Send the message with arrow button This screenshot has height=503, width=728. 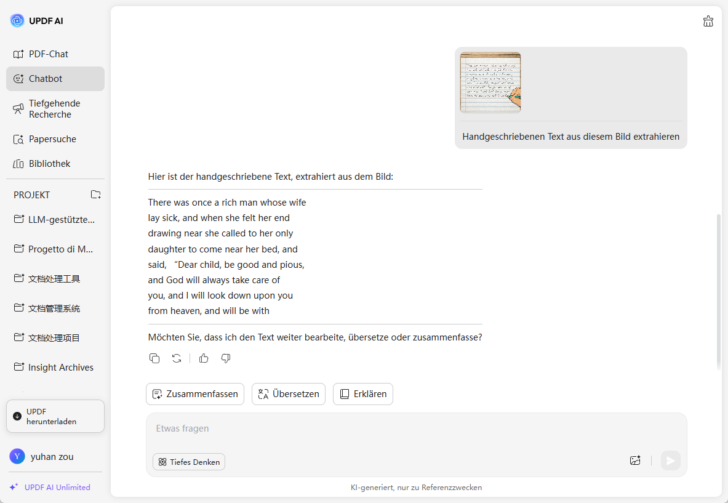click(670, 461)
